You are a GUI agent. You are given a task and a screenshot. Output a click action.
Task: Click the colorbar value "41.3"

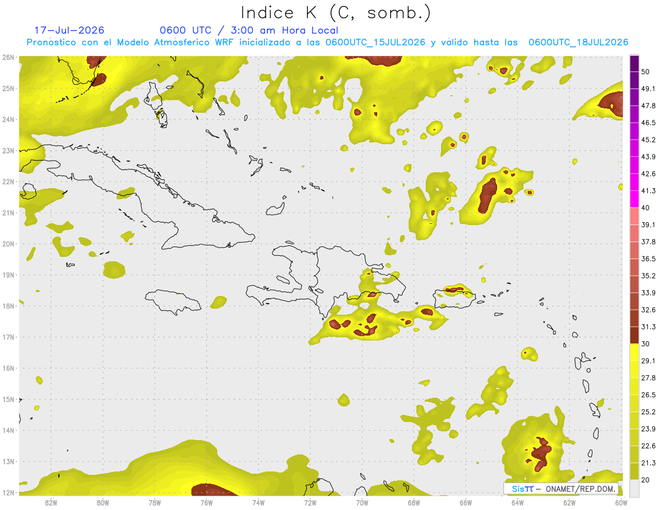tap(648, 191)
